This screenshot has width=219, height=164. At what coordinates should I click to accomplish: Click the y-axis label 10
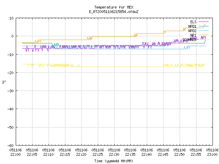click(11, 18)
